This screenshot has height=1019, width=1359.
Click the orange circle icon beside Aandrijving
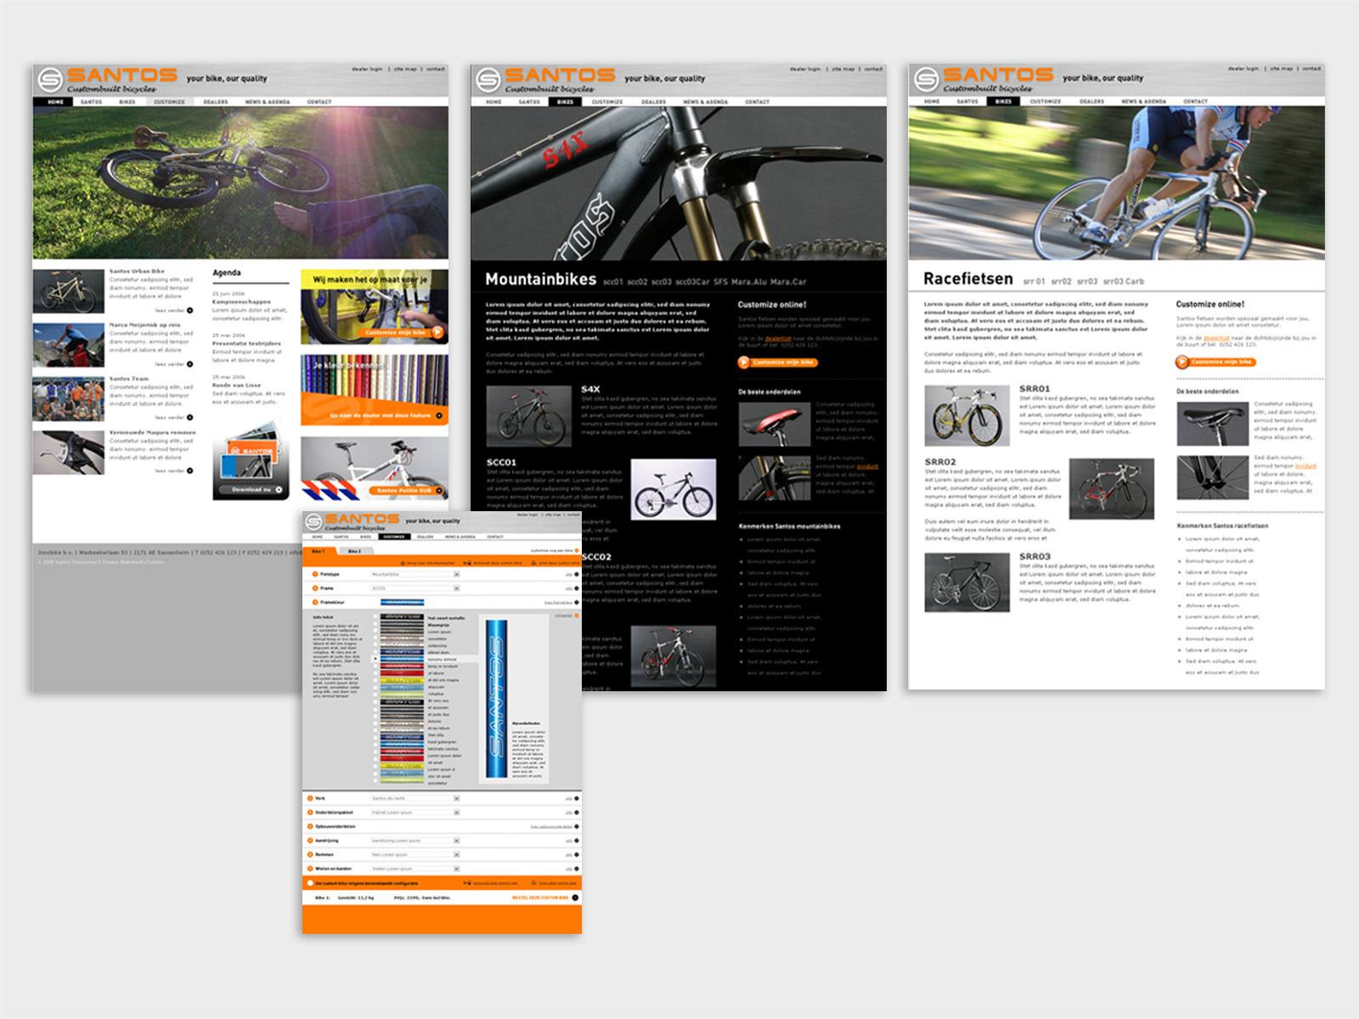[310, 841]
